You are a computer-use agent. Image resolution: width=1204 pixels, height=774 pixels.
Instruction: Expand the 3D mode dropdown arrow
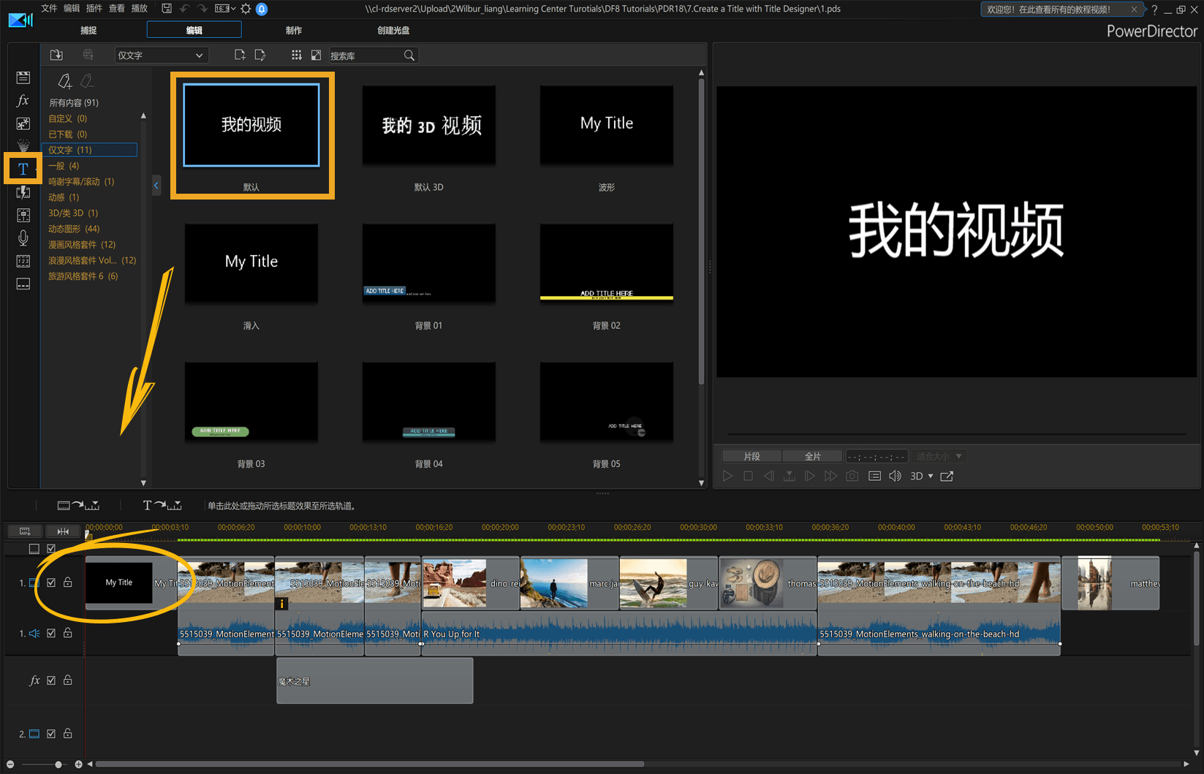pyautogui.click(x=931, y=476)
